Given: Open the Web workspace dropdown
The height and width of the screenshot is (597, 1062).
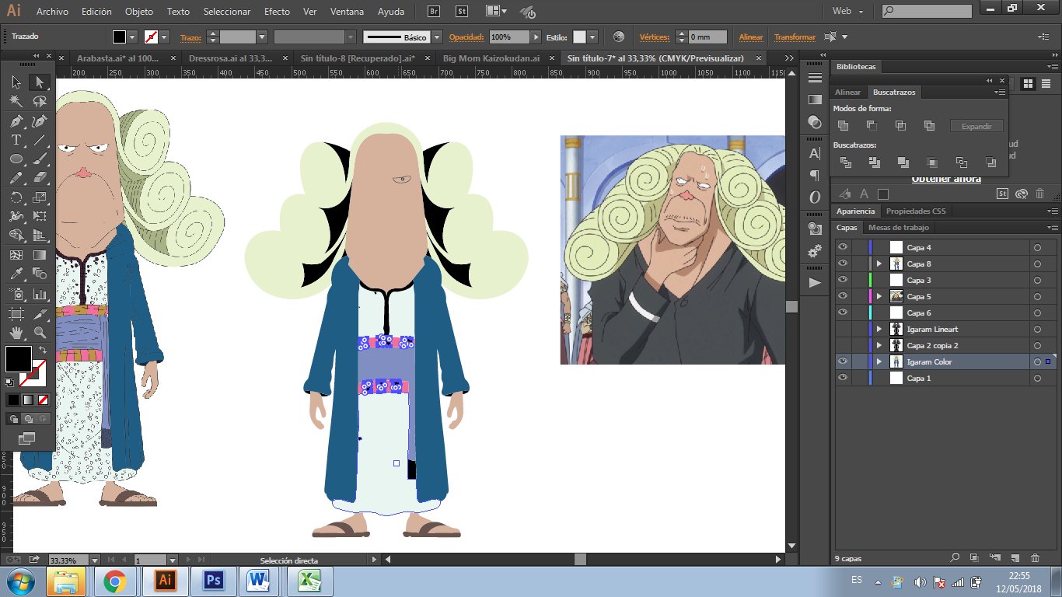Looking at the screenshot, I should pyautogui.click(x=848, y=12).
